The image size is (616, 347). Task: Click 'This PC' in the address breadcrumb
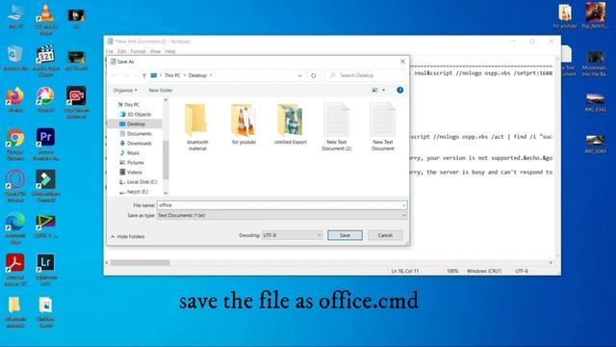[x=172, y=75]
